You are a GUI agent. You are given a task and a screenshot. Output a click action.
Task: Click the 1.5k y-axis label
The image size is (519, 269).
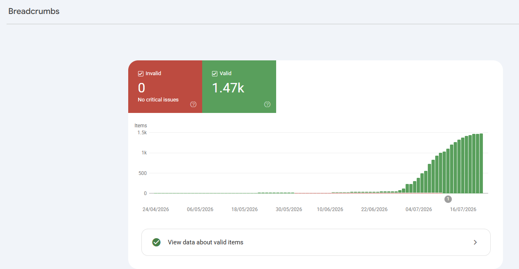coord(142,133)
